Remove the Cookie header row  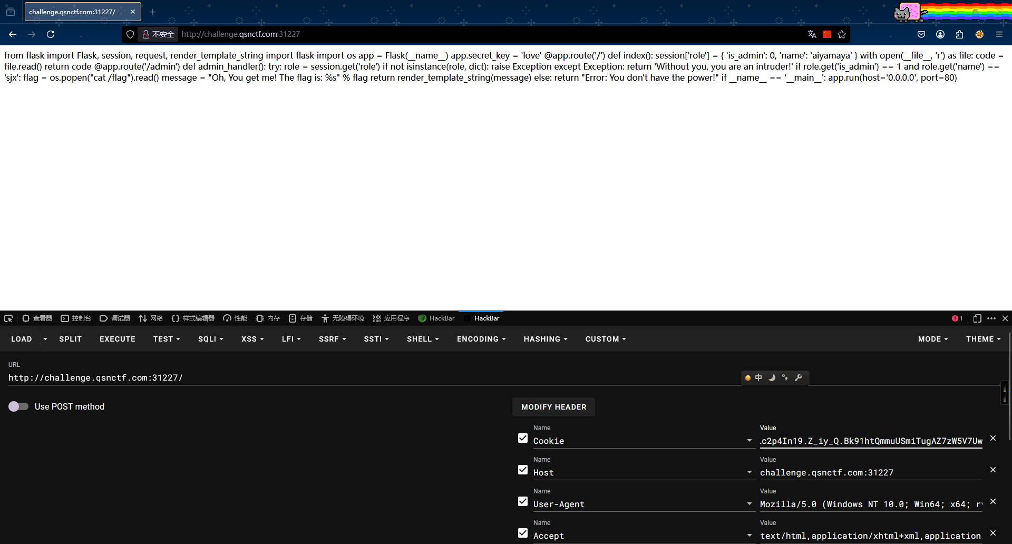point(993,438)
